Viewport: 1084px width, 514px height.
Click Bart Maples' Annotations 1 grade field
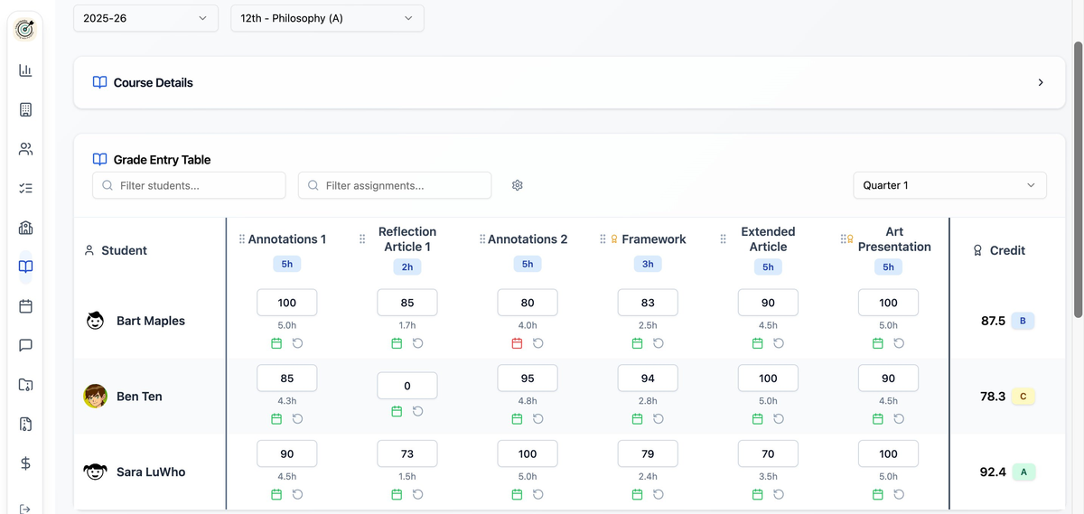pyautogui.click(x=287, y=303)
